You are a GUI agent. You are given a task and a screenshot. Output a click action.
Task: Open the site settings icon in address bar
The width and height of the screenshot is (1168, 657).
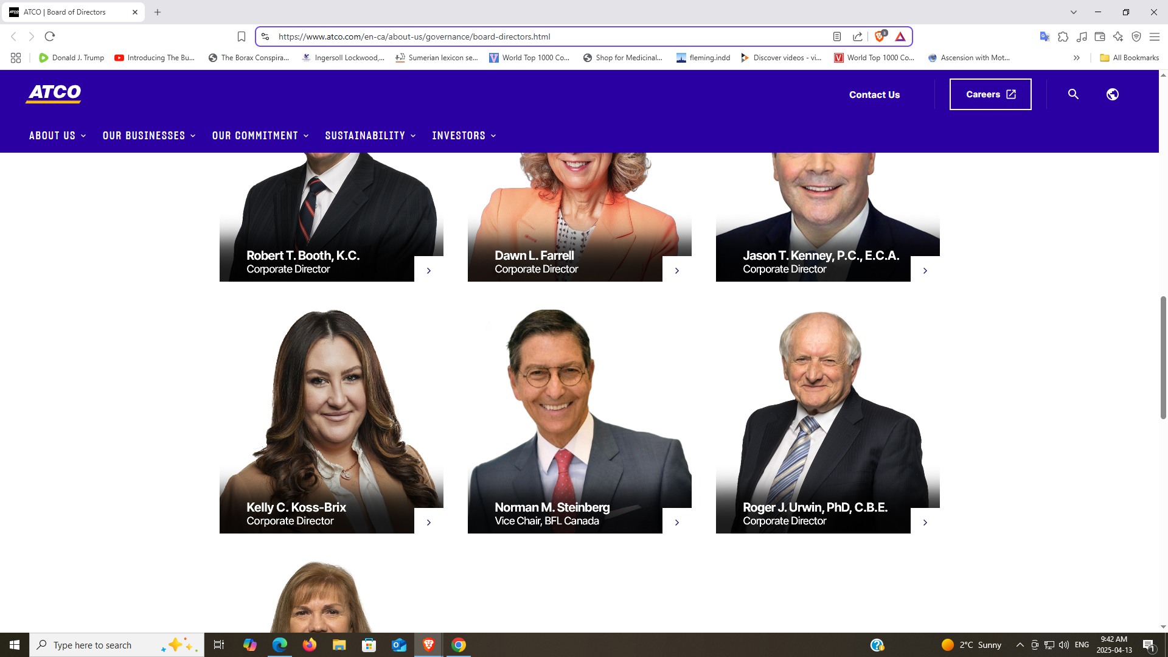click(265, 36)
